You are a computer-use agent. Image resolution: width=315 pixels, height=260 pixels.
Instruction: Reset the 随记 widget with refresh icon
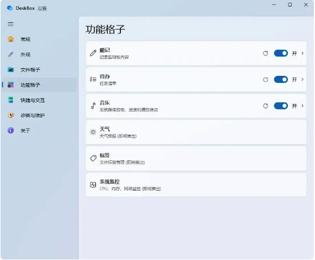[265, 53]
